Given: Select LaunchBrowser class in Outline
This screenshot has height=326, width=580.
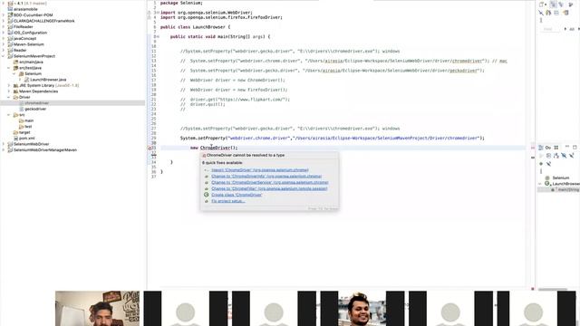Looking at the screenshot, I should [565, 184].
